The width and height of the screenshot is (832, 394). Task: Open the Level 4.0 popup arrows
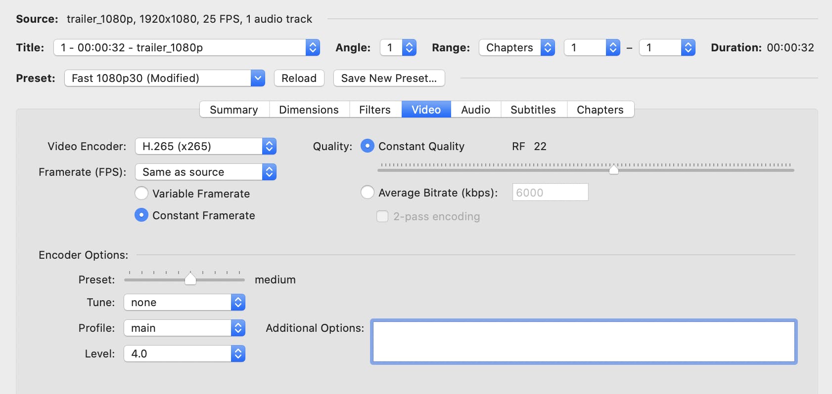(238, 354)
